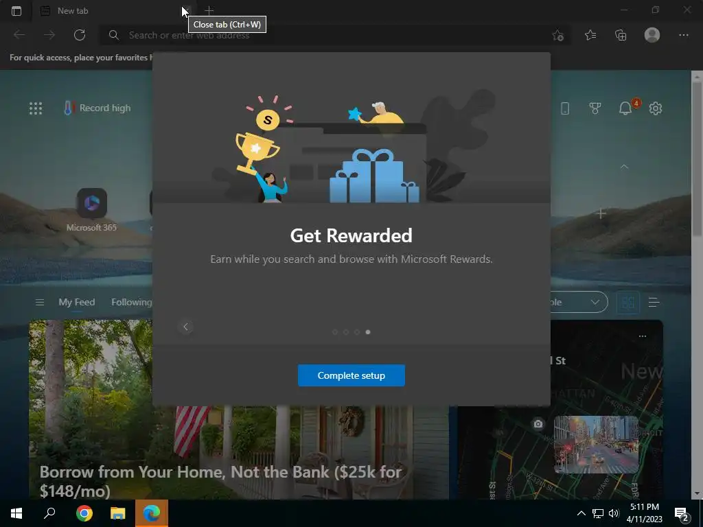Open the network status icon
The height and width of the screenshot is (527, 703).
[598, 513]
